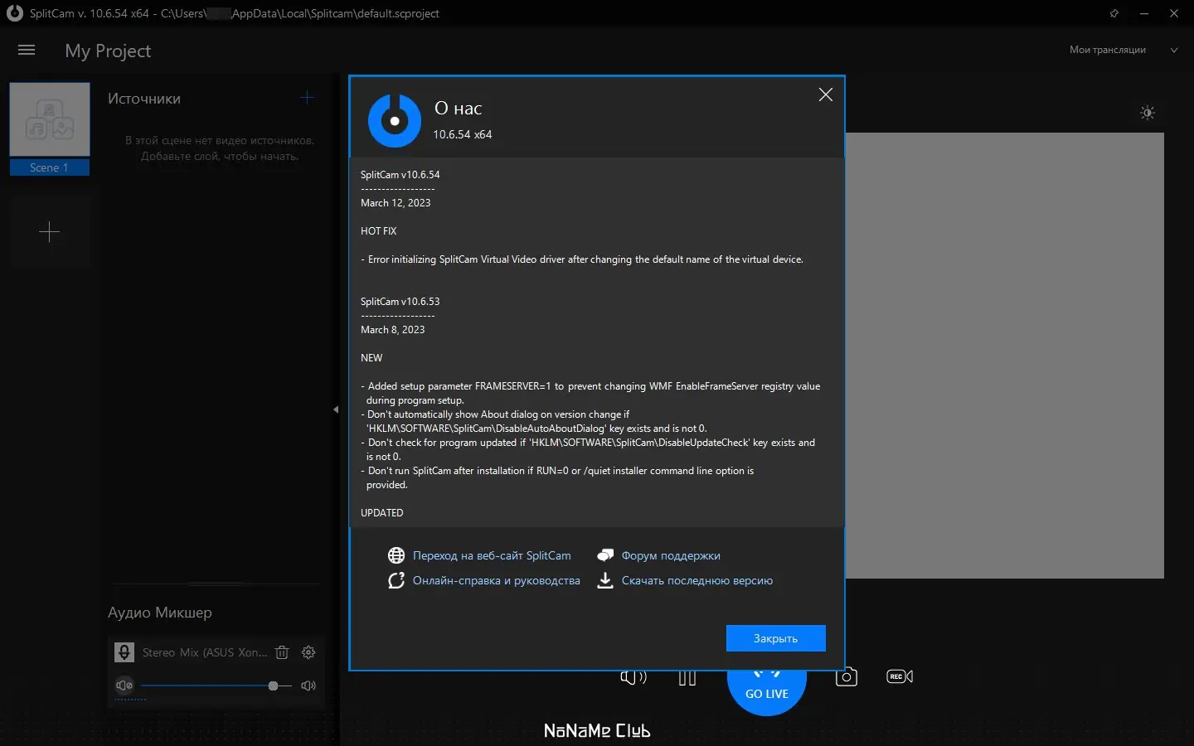
Task: Click the March 8, 2023 date
Action: tap(393, 330)
